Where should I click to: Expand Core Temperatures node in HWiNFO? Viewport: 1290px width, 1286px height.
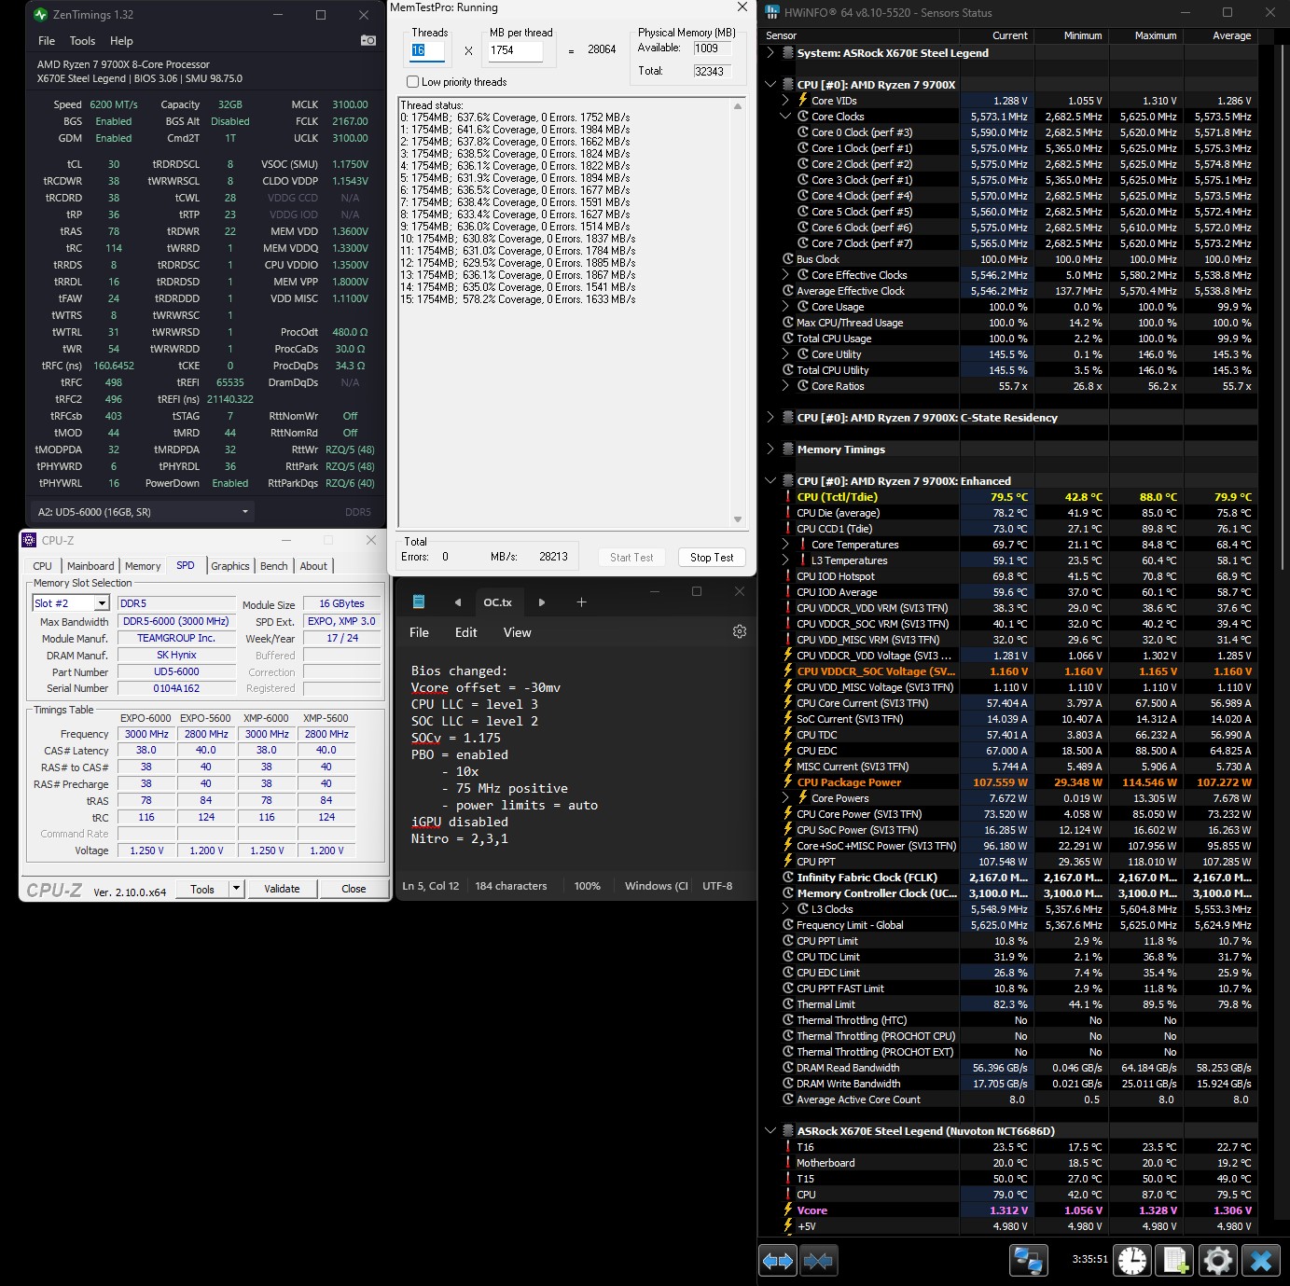pos(785,545)
